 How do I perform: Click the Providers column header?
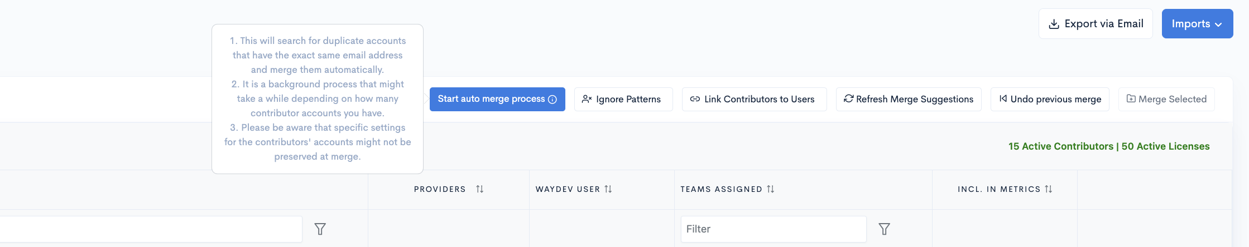(440, 189)
